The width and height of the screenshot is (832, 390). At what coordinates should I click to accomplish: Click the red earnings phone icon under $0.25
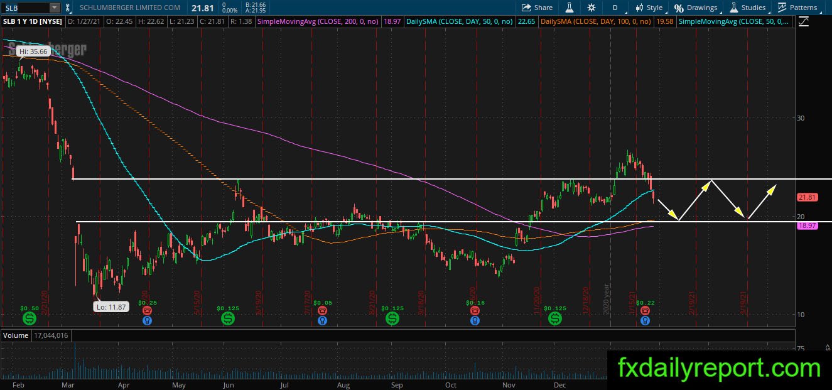point(147,310)
